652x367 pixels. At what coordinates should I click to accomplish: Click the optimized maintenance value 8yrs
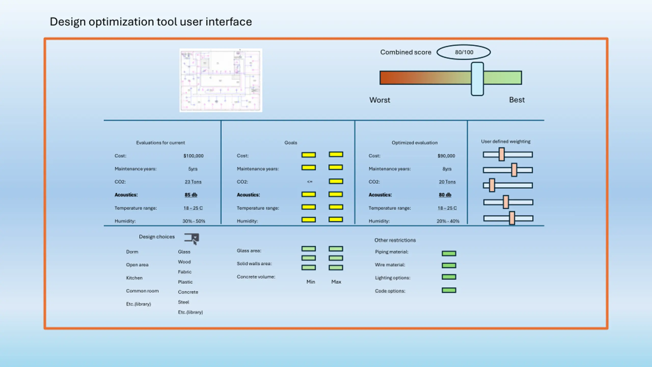pos(447,169)
